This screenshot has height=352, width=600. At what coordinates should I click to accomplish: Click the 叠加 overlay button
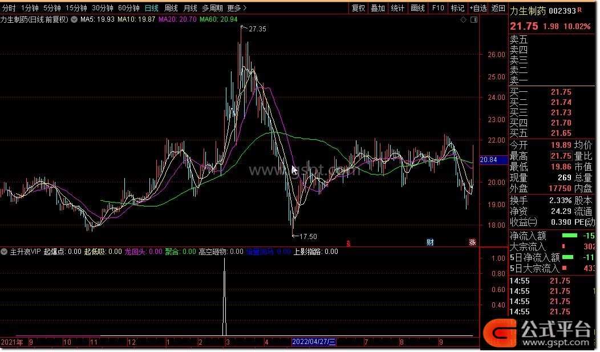[378, 8]
